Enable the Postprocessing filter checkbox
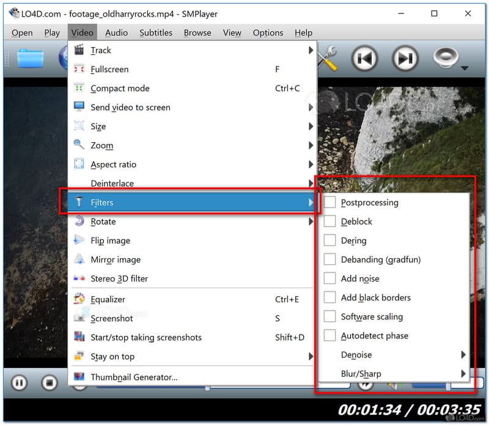489x425 pixels. tap(330, 203)
